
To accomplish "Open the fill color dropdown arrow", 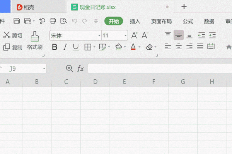I will [125, 47].
